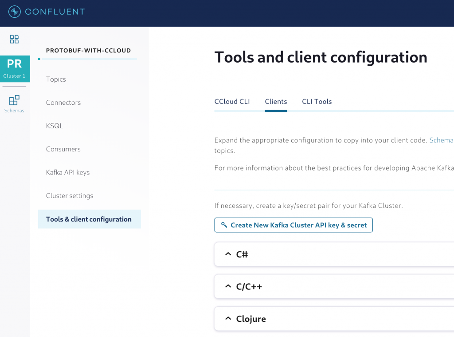
Task: Click the Confluent logo in the navbar
Action: click(46, 12)
